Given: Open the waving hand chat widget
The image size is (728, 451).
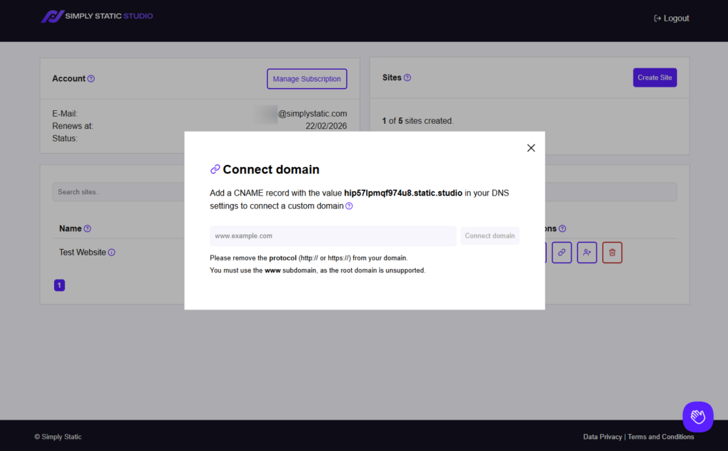Looking at the screenshot, I should pyautogui.click(x=698, y=417).
